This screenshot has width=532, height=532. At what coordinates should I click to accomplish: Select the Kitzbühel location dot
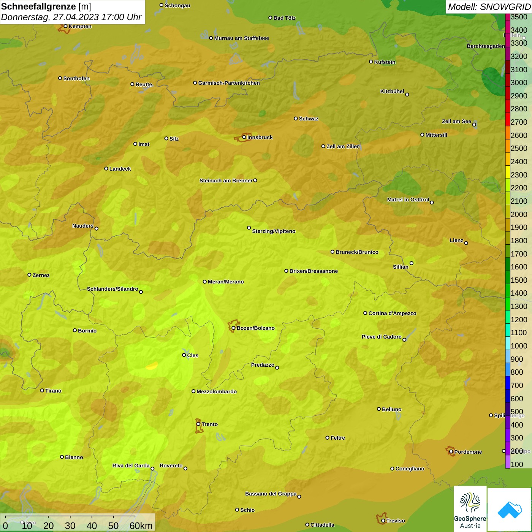click(407, 94)
